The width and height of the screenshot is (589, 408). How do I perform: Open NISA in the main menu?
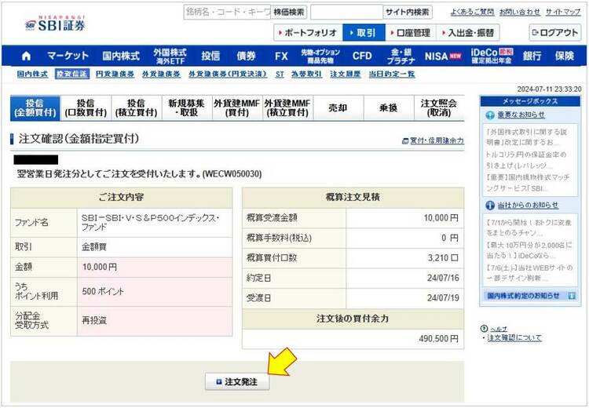(x=442, y=56)
